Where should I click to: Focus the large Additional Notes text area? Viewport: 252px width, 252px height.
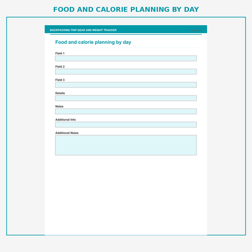coord(125,145)
